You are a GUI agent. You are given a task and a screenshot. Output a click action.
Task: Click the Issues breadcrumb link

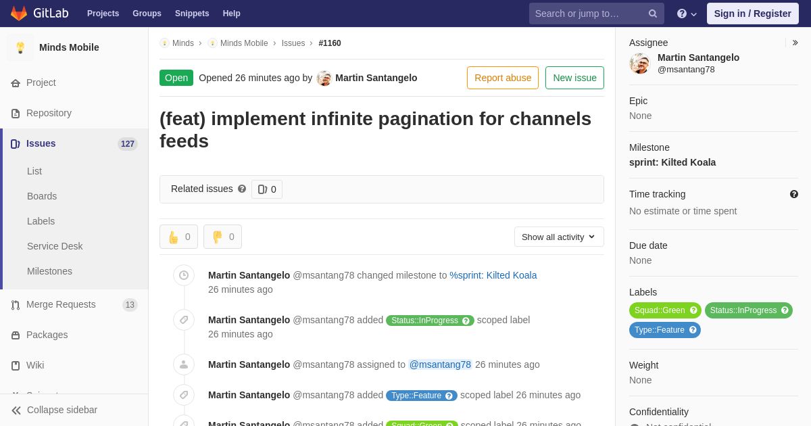(293, 43)
